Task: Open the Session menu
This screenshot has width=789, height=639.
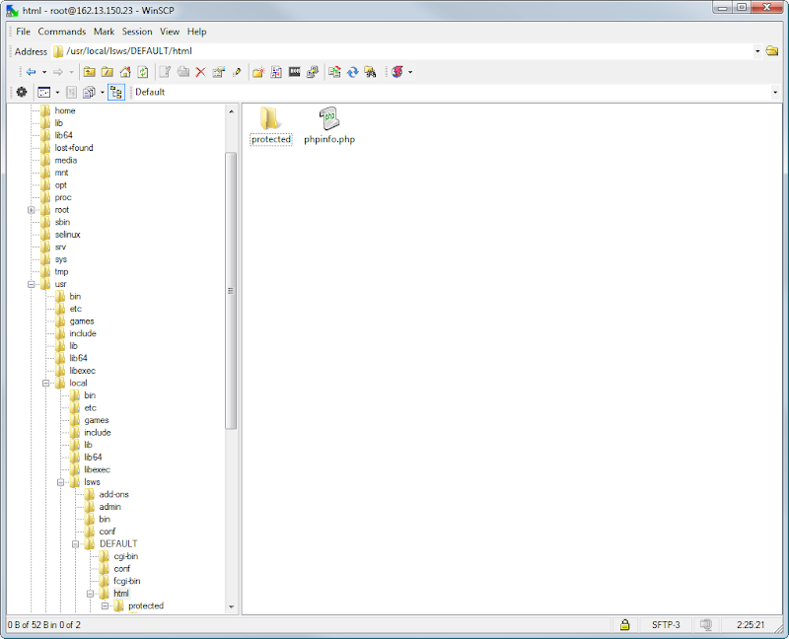Action: coord(137,32)
